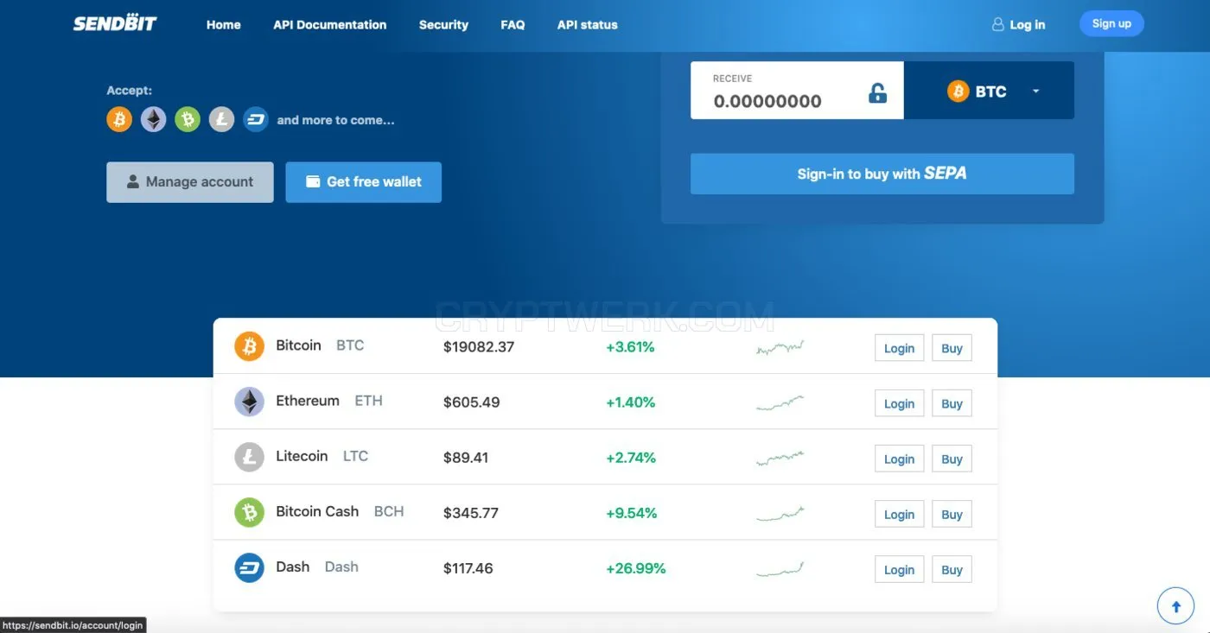Click the Bitcoin Cash logo in the price table

tap(249, 512)
